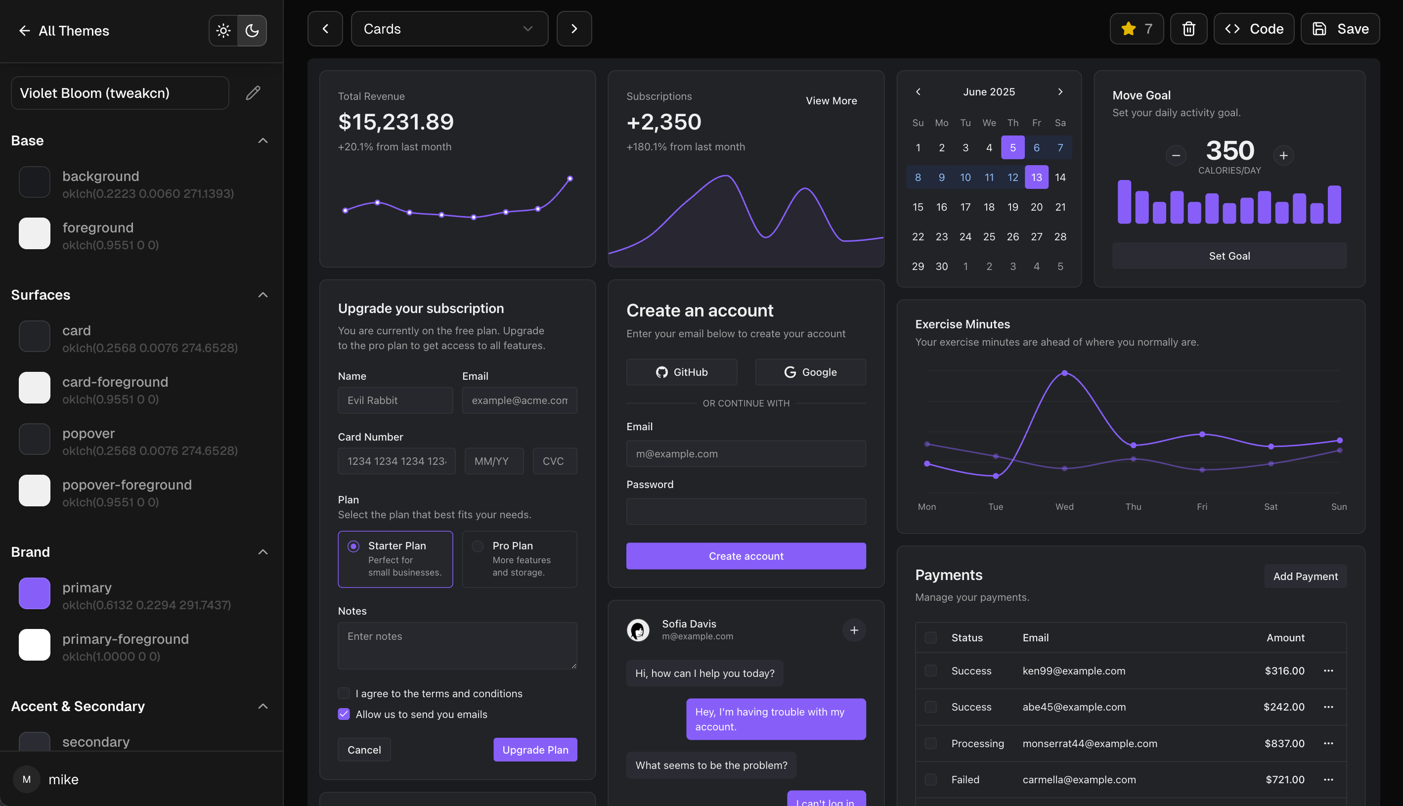Go to next preview with right arrow
Viewport: 1403px width, 806px height.
click(574, 29)
